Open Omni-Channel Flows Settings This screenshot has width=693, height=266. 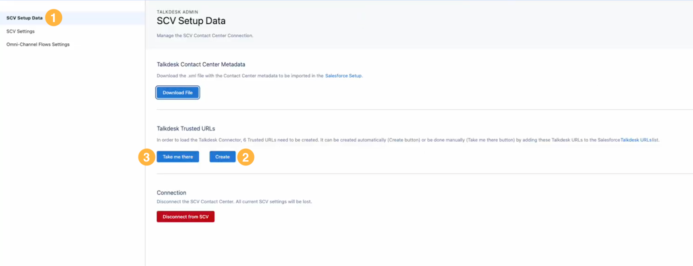(38, 45)
